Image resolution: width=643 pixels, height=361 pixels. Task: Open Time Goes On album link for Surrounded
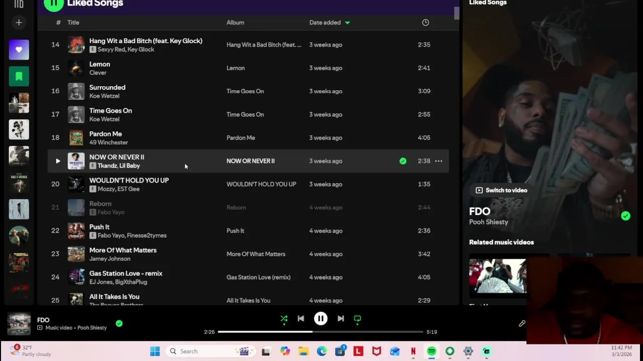click(x=245, y=91)
